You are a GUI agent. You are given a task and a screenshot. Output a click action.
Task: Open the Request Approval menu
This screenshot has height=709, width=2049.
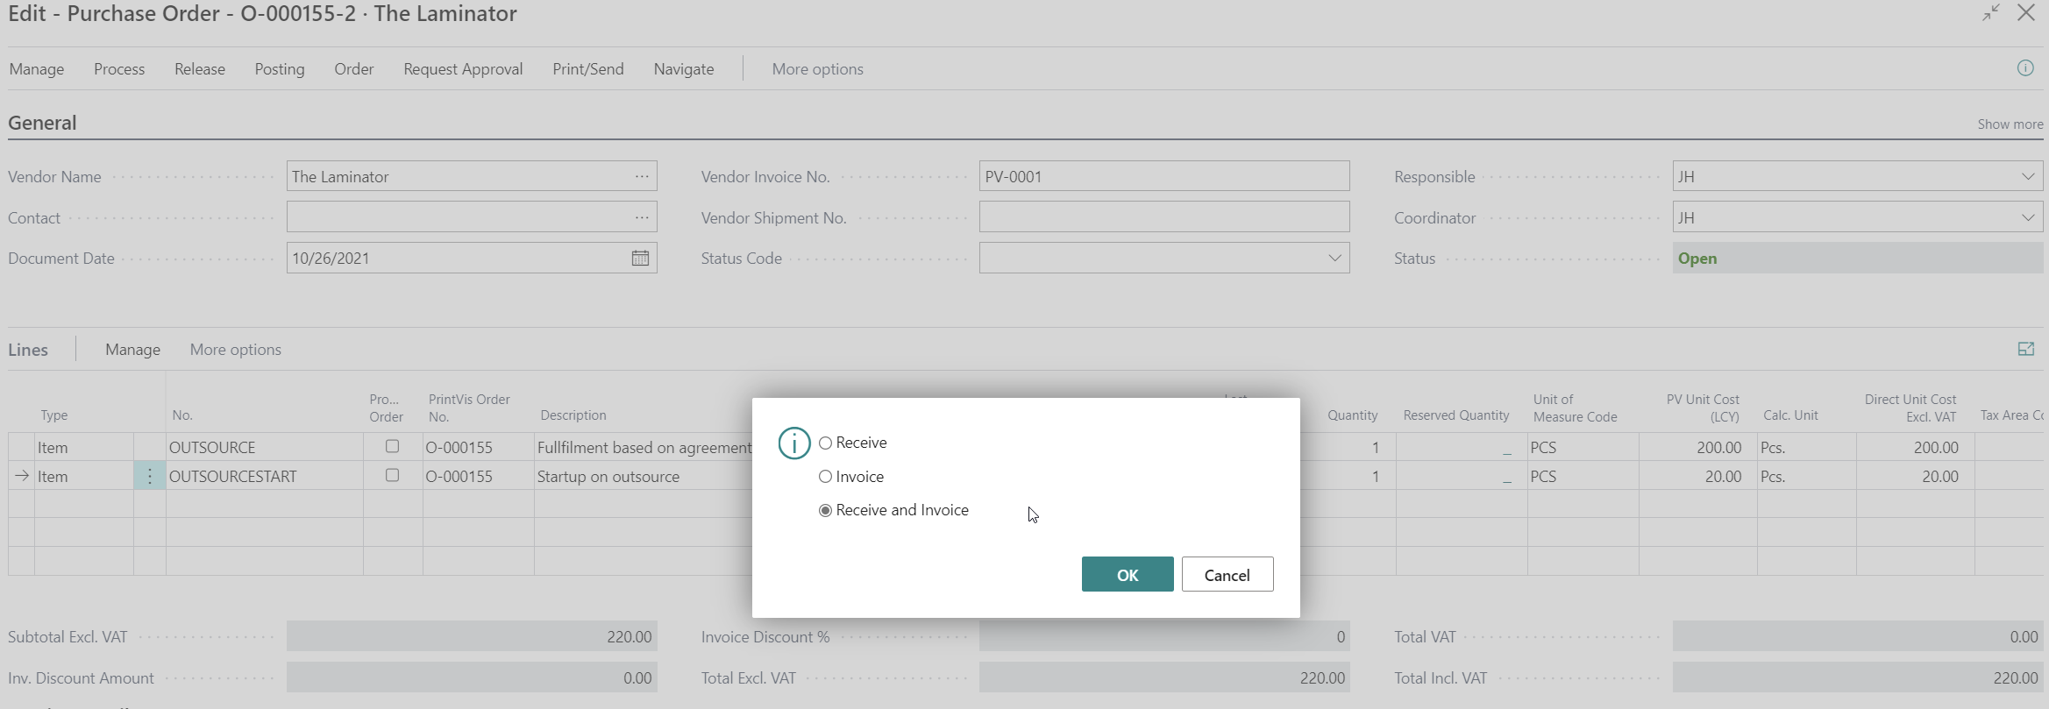463,69
